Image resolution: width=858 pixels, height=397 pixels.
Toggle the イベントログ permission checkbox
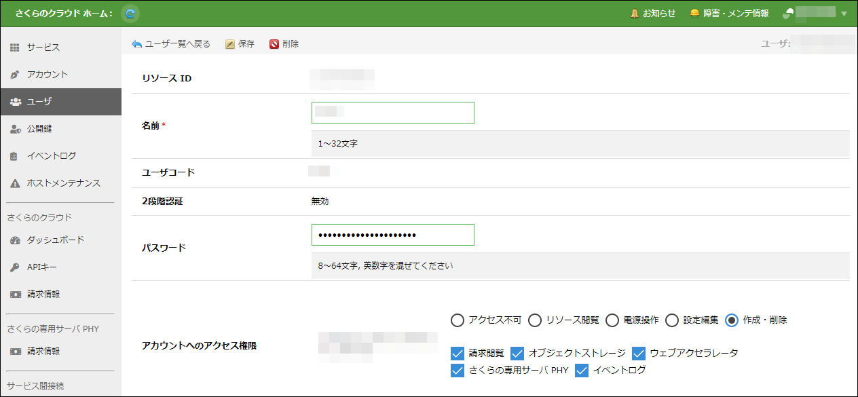pyautogui.click(x=582, y=371)
